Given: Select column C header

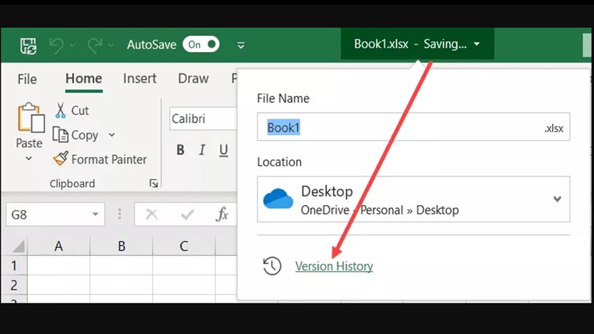Looking at the screenshot, I should pyautogui.click(x=184, y=246).
